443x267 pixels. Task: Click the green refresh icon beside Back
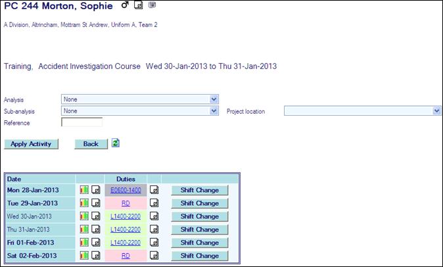coord(116,143)
